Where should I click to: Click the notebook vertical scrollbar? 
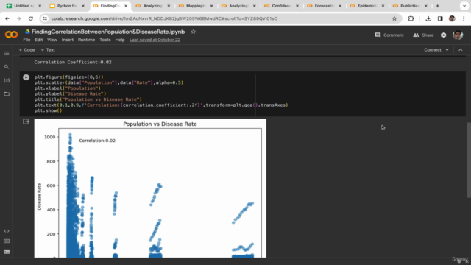point(469,160)
